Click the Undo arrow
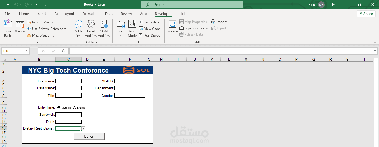 16,5
